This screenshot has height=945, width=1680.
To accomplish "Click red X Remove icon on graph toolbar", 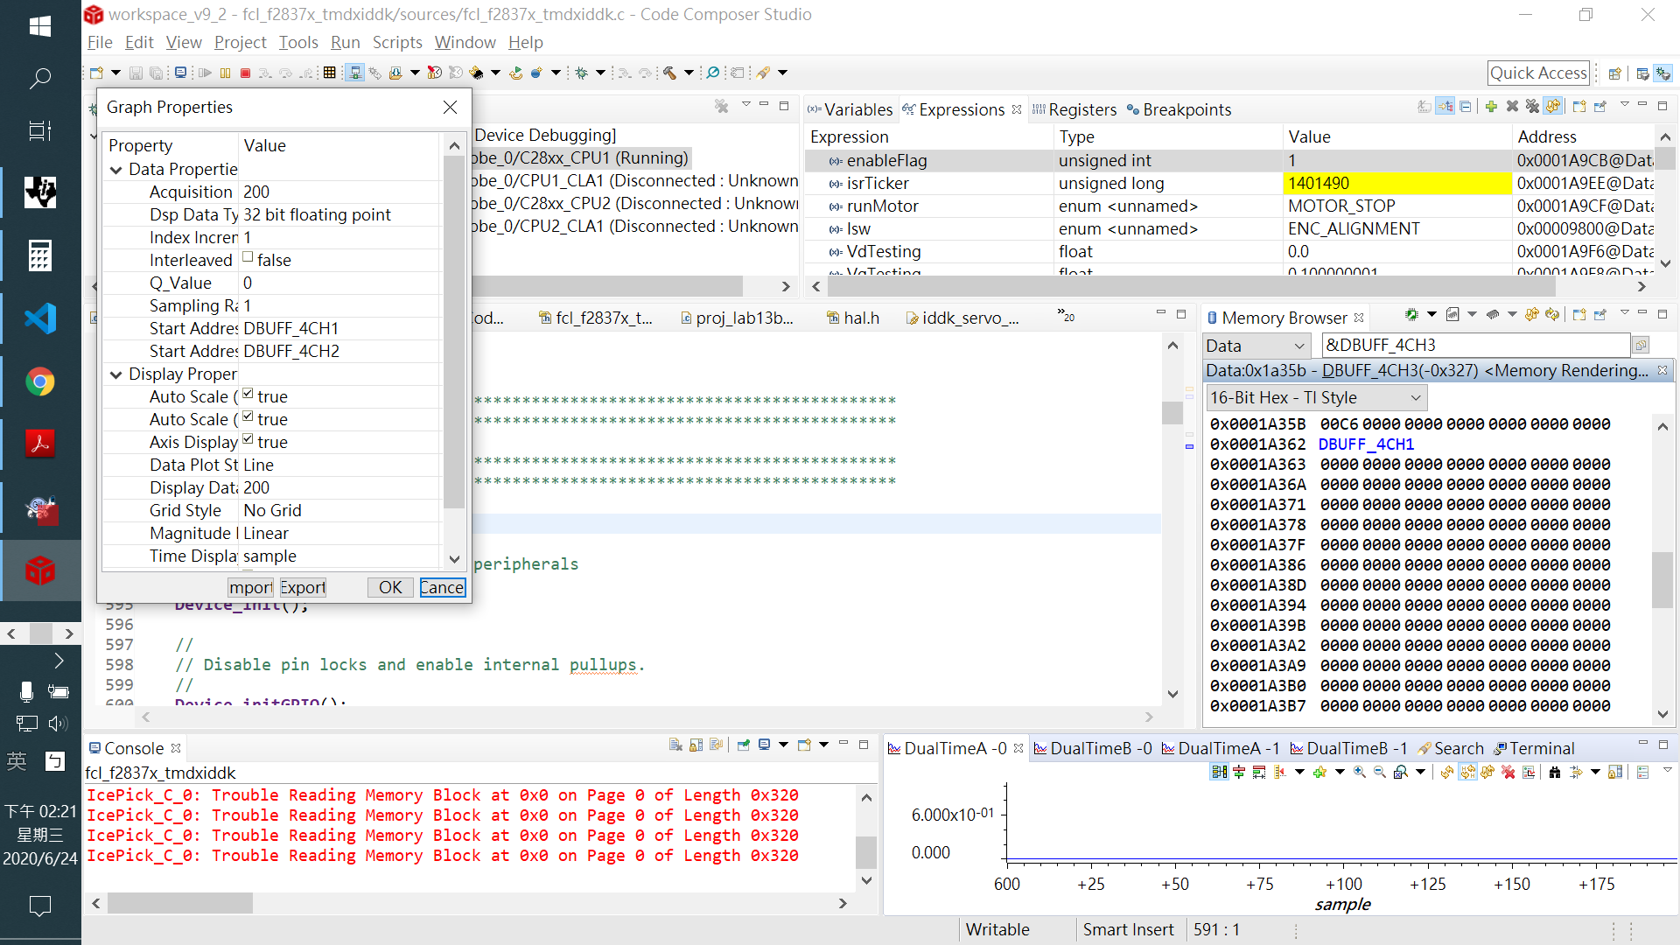I will 1508,772.
